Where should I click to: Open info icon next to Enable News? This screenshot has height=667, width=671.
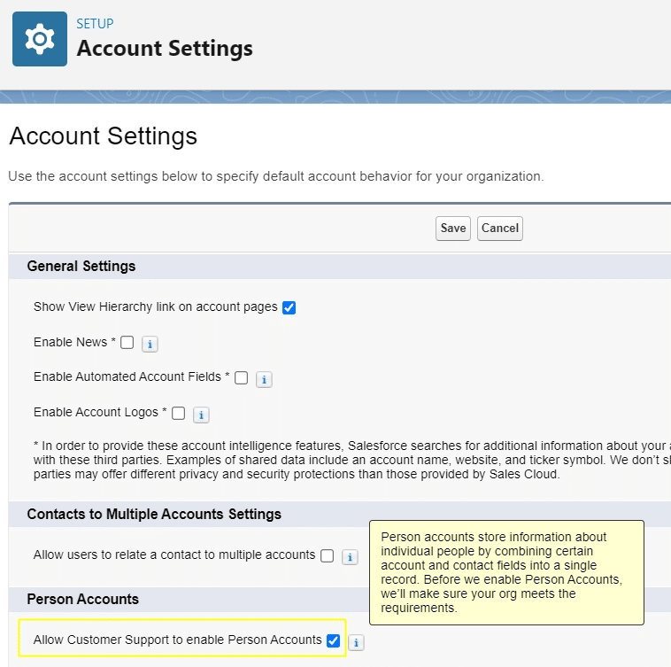(x=150, y=344)
